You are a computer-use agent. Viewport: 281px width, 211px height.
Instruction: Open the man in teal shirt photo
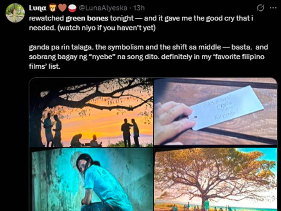tap(91, 179)
